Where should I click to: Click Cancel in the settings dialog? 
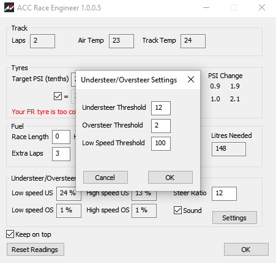[105, 178]
